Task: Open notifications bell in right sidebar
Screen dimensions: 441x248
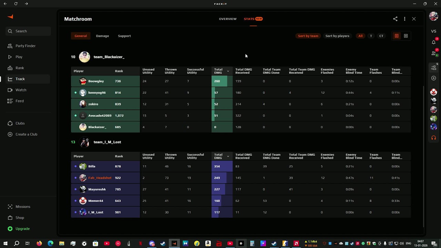Action: pos(434,42)
